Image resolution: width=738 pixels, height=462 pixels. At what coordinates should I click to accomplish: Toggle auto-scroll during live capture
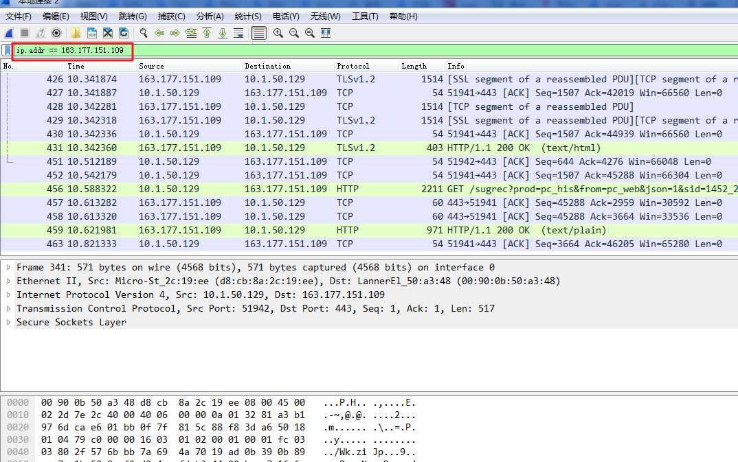click(x=238, y=33)
